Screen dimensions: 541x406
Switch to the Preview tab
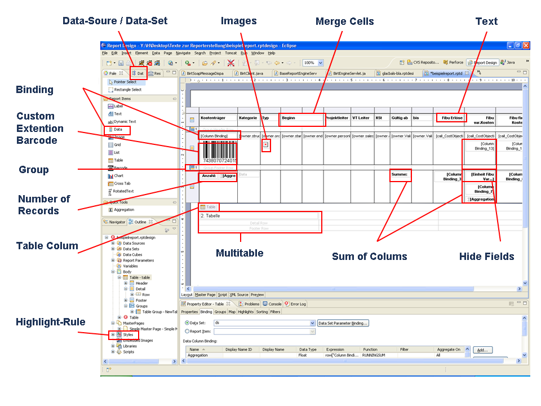tap(257, 295)
